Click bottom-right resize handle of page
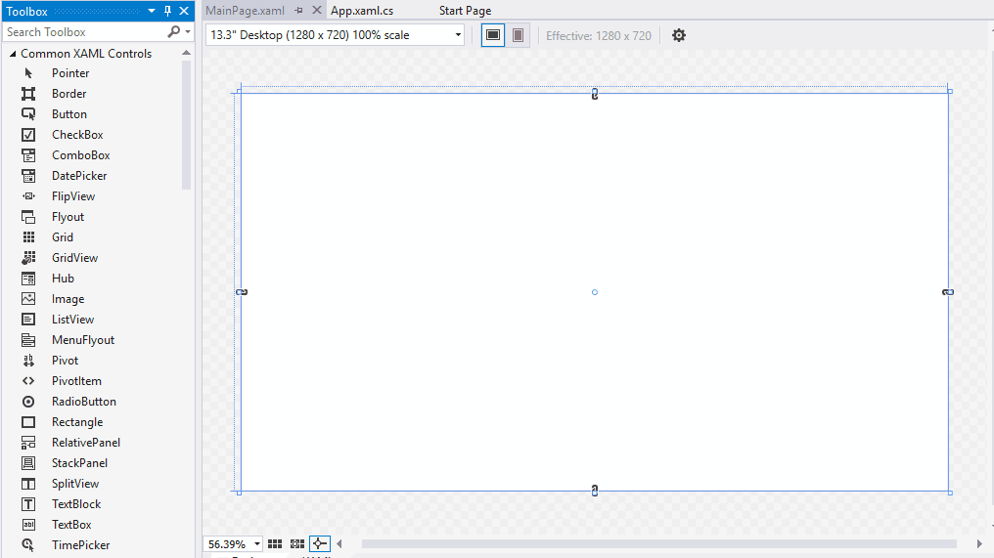 tap(950, 493)
